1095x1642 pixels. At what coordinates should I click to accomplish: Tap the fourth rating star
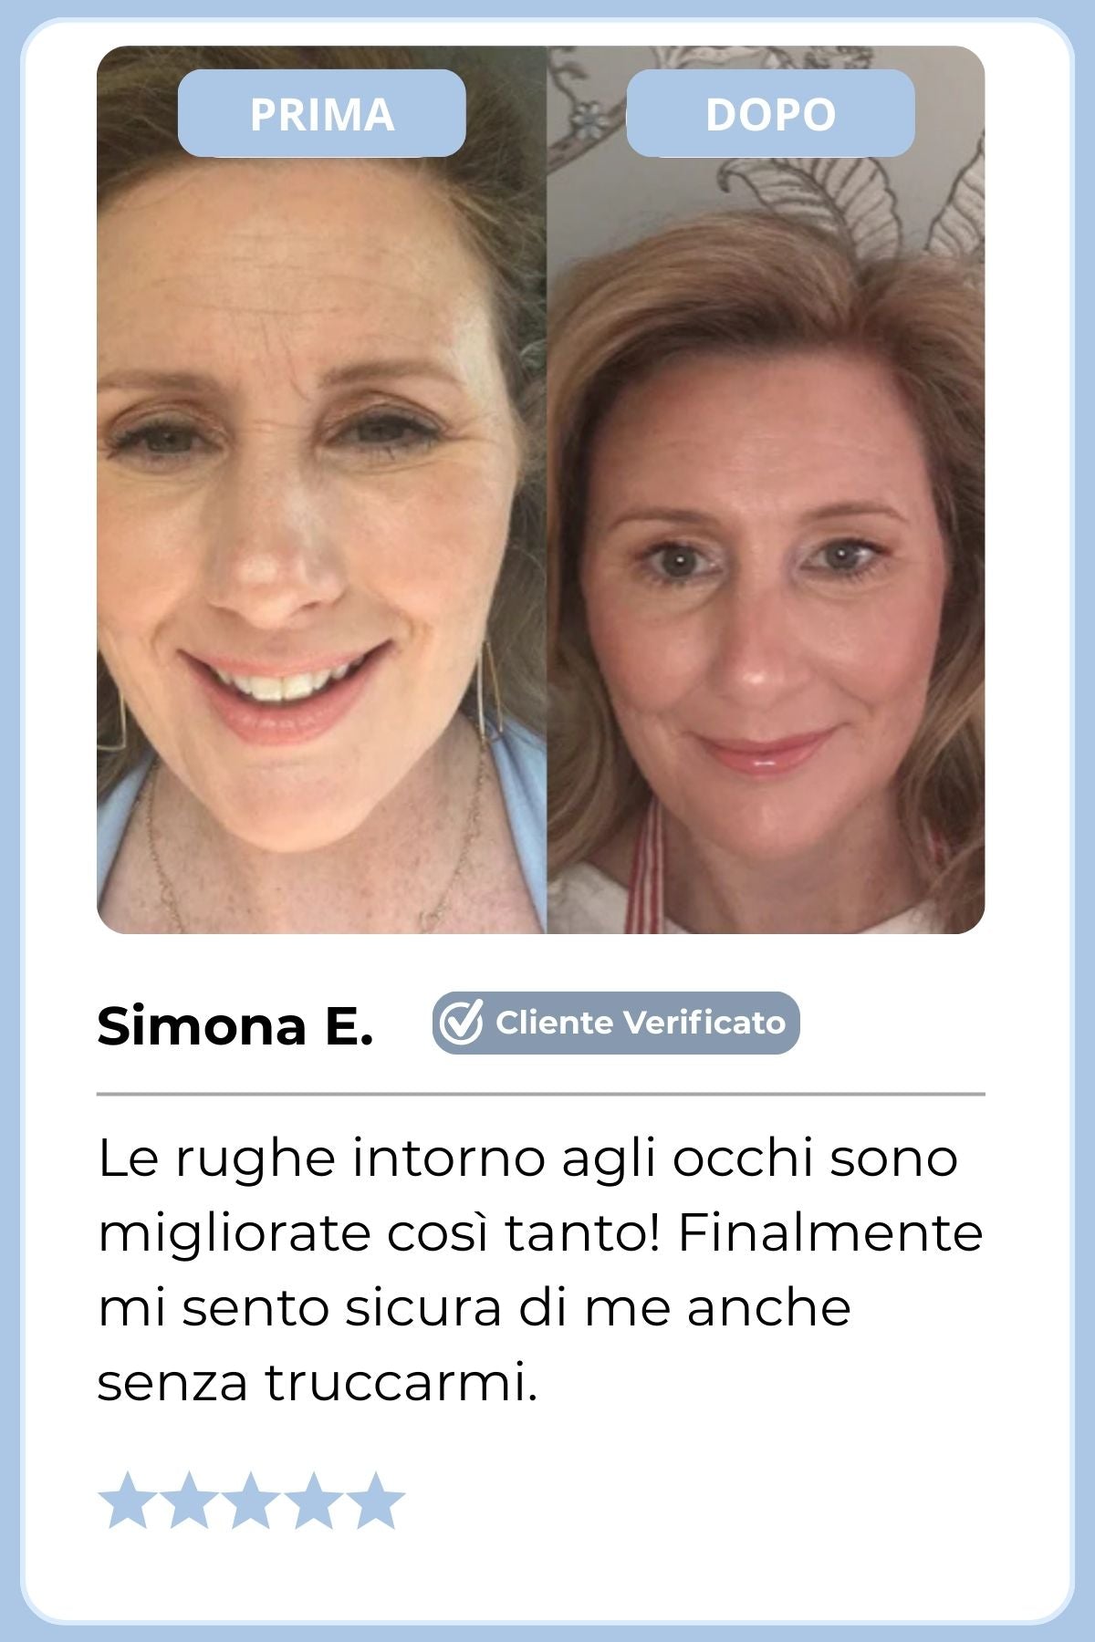pyautogui.click(x=313, y=1500)
